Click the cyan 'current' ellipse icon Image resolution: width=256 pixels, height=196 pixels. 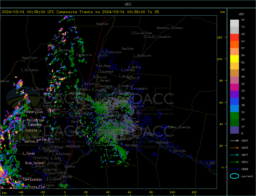[234, 176]
